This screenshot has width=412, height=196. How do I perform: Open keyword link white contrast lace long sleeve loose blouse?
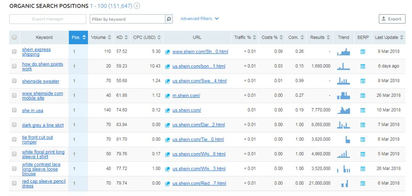41,169
